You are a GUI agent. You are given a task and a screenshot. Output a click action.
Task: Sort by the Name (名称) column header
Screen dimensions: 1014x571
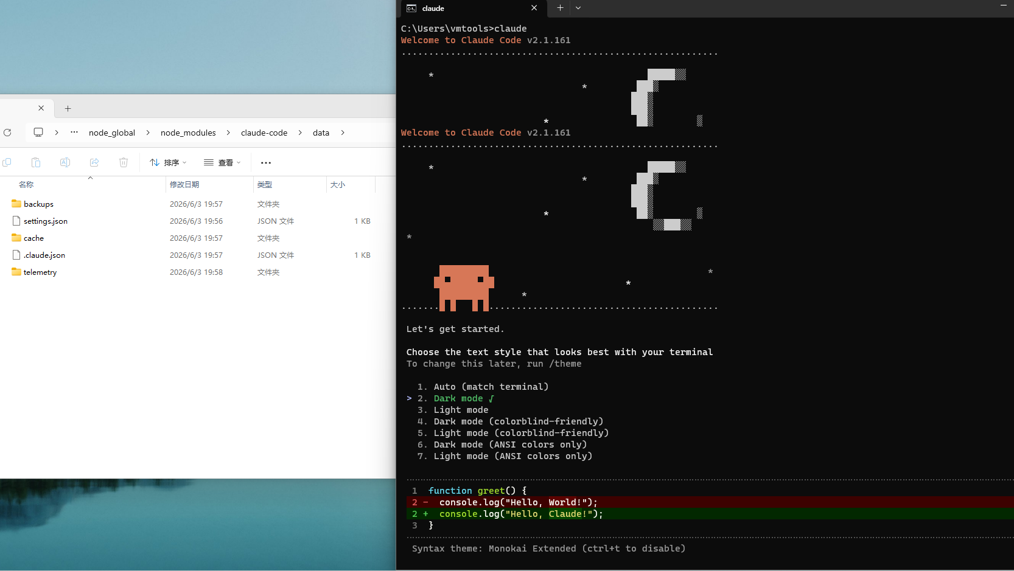[x=26, y=184]
